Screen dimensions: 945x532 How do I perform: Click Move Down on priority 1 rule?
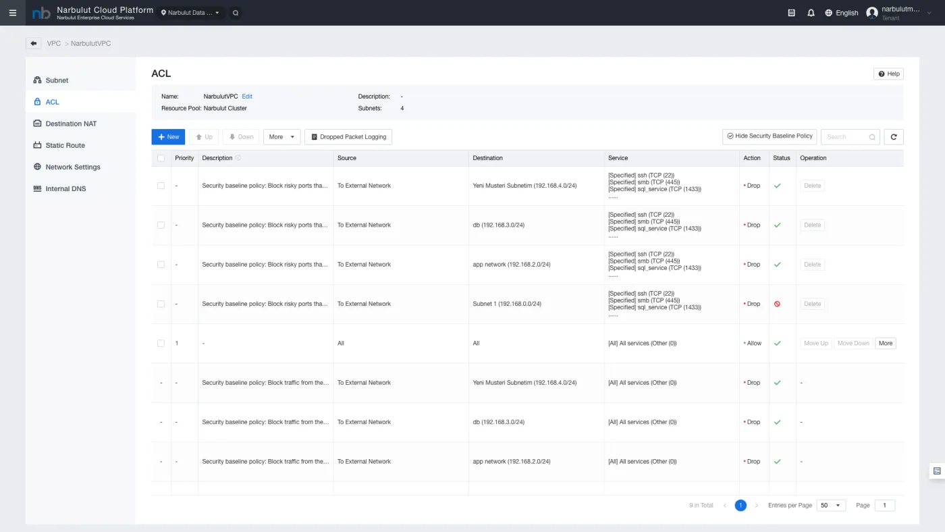point(853,343)
